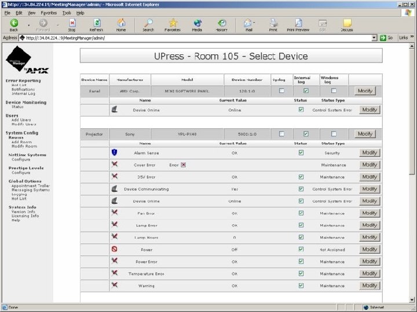Click the Go button beside address bar
This screenshot has height=312, width=417.
click(x=386, y=38)
